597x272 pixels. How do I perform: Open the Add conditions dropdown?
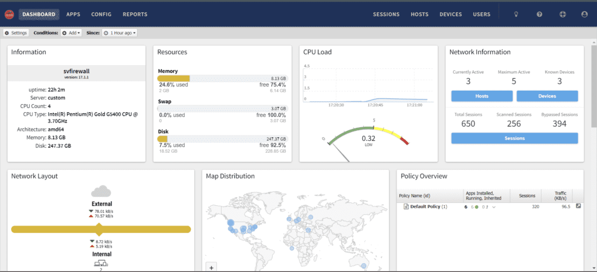[71, 33]
